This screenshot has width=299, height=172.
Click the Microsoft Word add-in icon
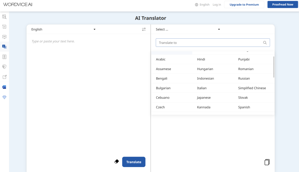pyautogui.click(x=4, y=87)
